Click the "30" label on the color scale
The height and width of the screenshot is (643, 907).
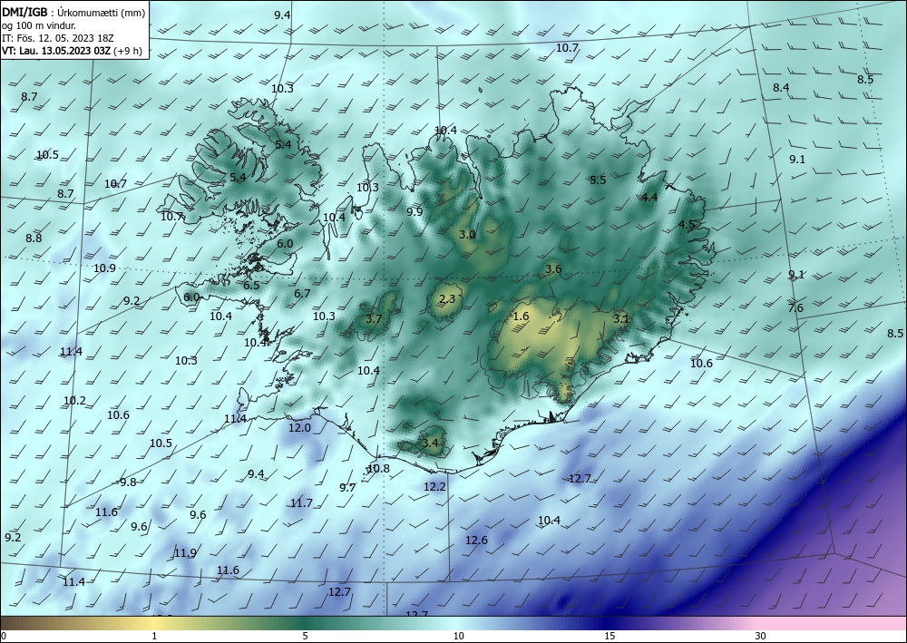pos(761,636)
